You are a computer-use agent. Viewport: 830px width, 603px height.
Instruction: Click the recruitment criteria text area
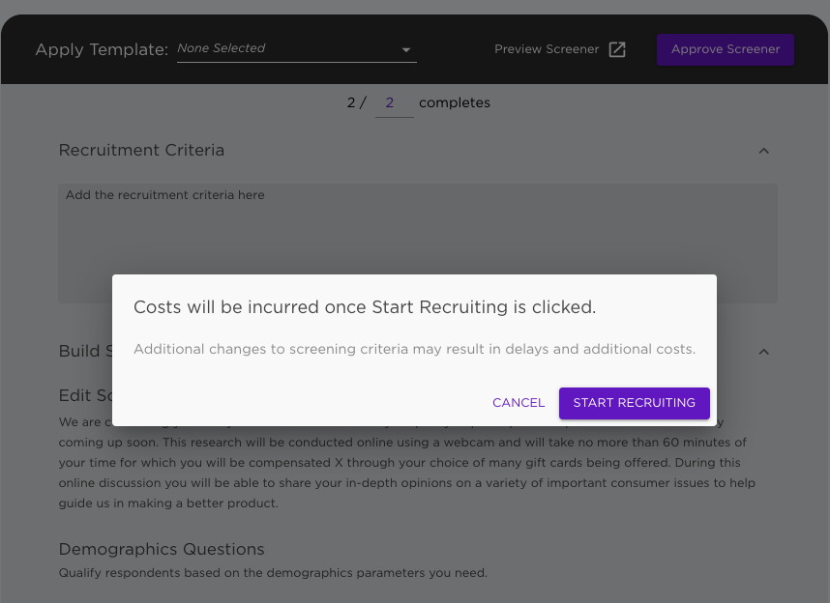(418, 244)
